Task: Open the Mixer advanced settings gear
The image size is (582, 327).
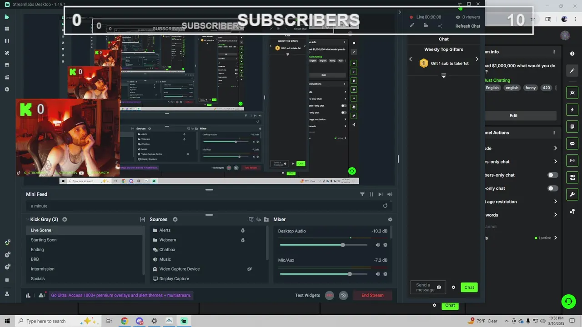Action: [x=390, y=219]
